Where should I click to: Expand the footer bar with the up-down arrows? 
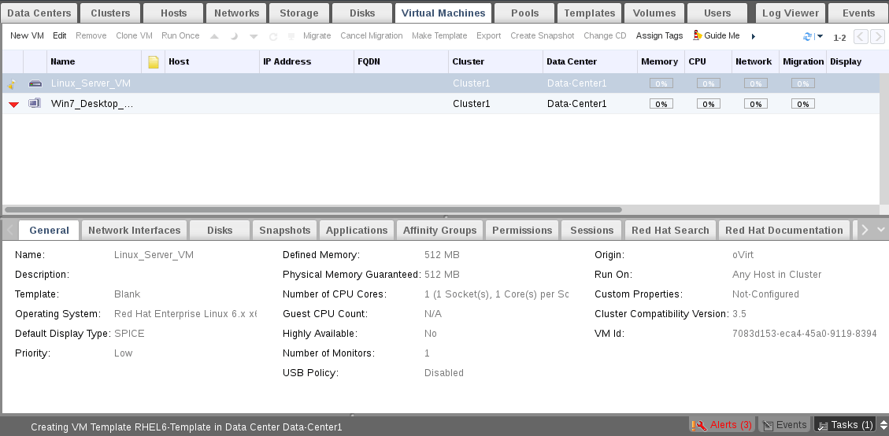pos(883,425)
